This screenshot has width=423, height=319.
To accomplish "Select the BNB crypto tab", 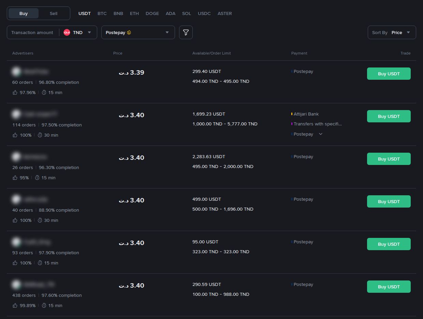I will click(118, 13).
